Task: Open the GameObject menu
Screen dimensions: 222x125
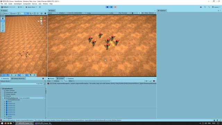Action: tap(18, 4)
